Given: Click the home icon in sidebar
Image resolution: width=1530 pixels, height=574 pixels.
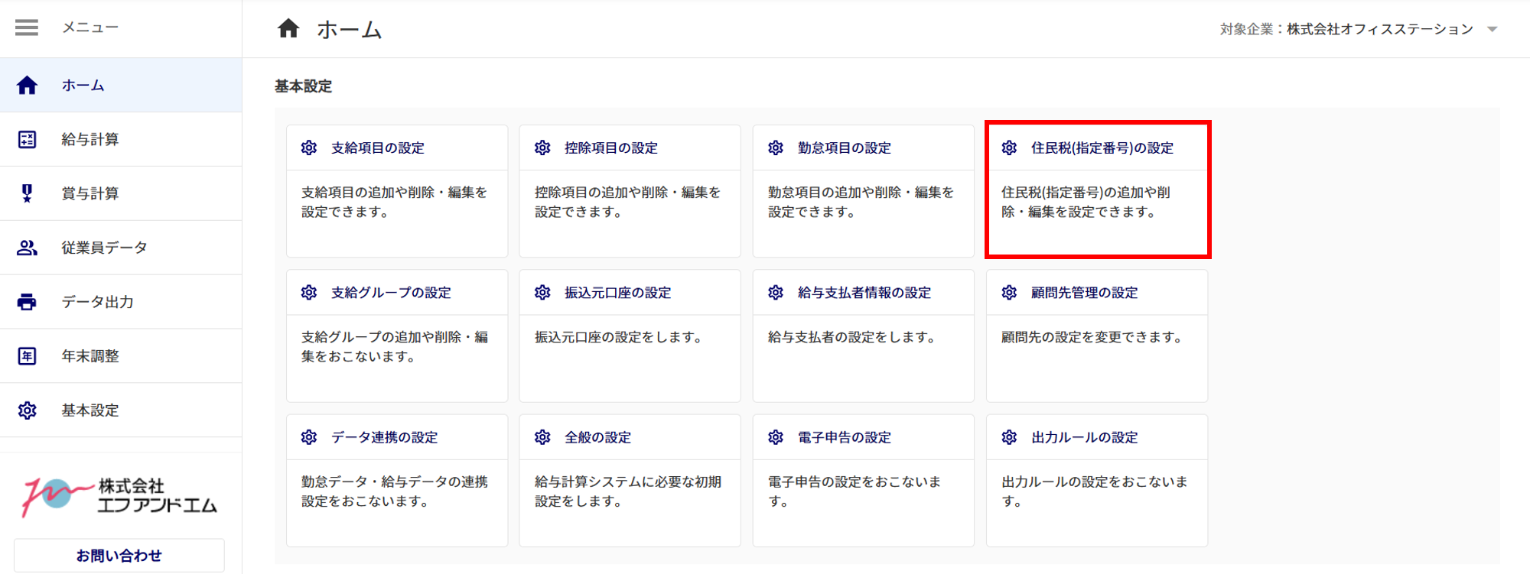Looking at the screenshot, I should [27, 85].
